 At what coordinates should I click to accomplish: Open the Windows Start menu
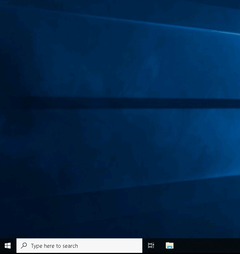pos(8,246)
